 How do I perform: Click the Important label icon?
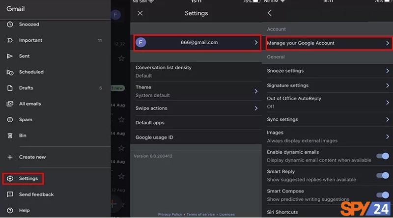(10, 40)
